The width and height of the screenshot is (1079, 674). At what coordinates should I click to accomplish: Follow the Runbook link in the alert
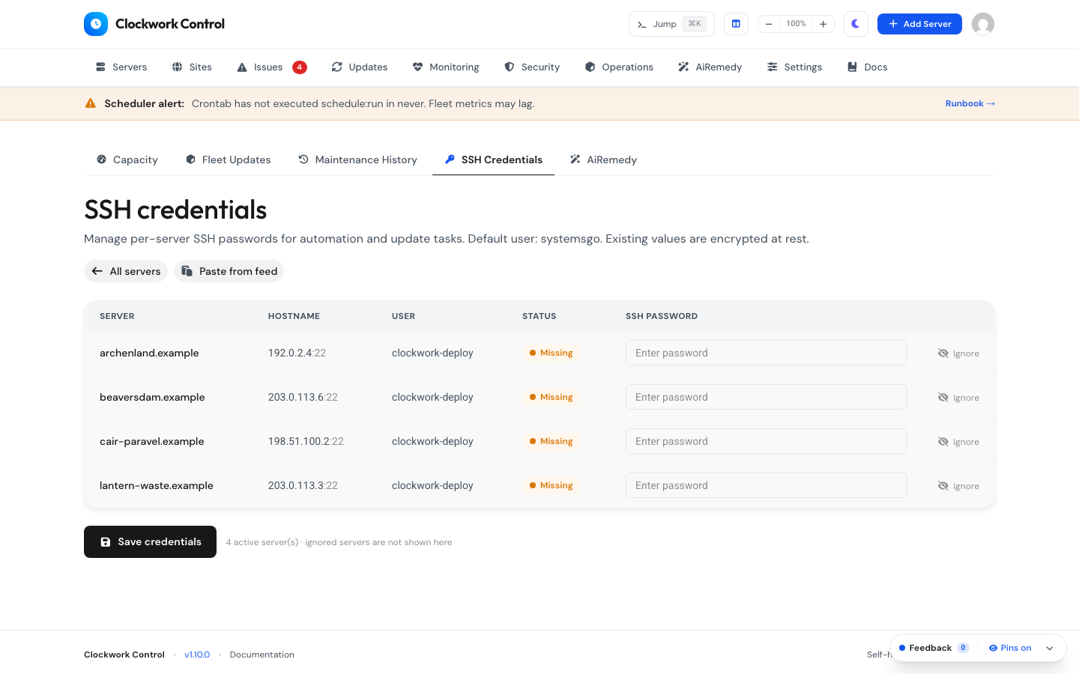pyautogui.click(x=970, y=103)
